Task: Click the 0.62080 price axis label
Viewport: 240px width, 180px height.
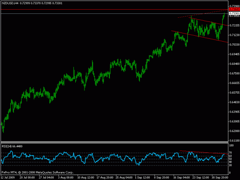Action: click(x=235, y=131)
